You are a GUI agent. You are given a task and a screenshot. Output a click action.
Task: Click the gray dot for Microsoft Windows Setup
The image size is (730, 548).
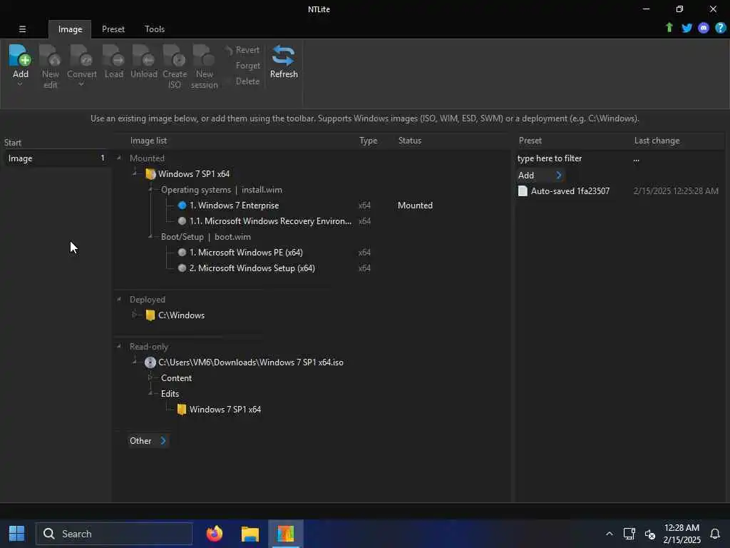point(182,268)
